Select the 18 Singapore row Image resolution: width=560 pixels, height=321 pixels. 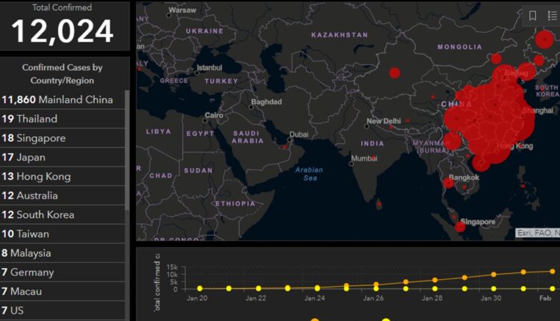pos(63,138)
